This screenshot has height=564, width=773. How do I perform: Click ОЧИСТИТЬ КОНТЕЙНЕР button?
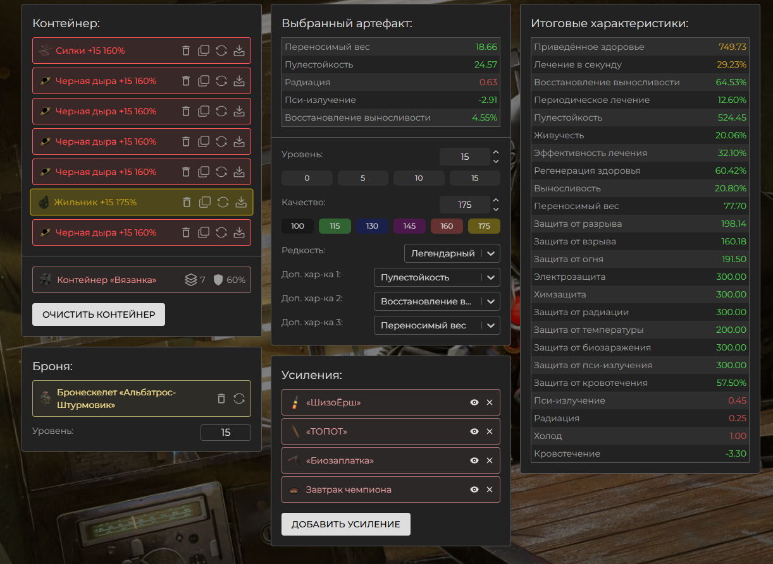99,315
